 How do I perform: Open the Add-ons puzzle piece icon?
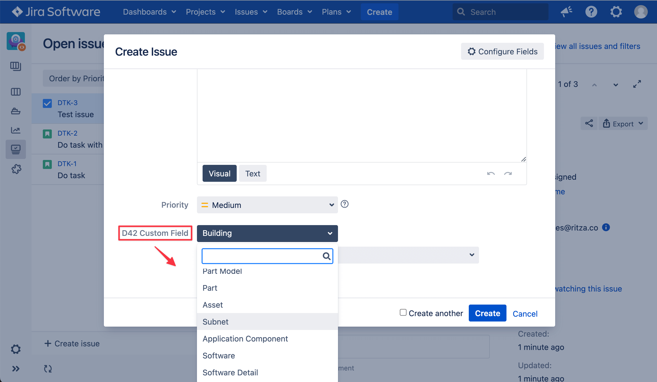click(16, 169)
